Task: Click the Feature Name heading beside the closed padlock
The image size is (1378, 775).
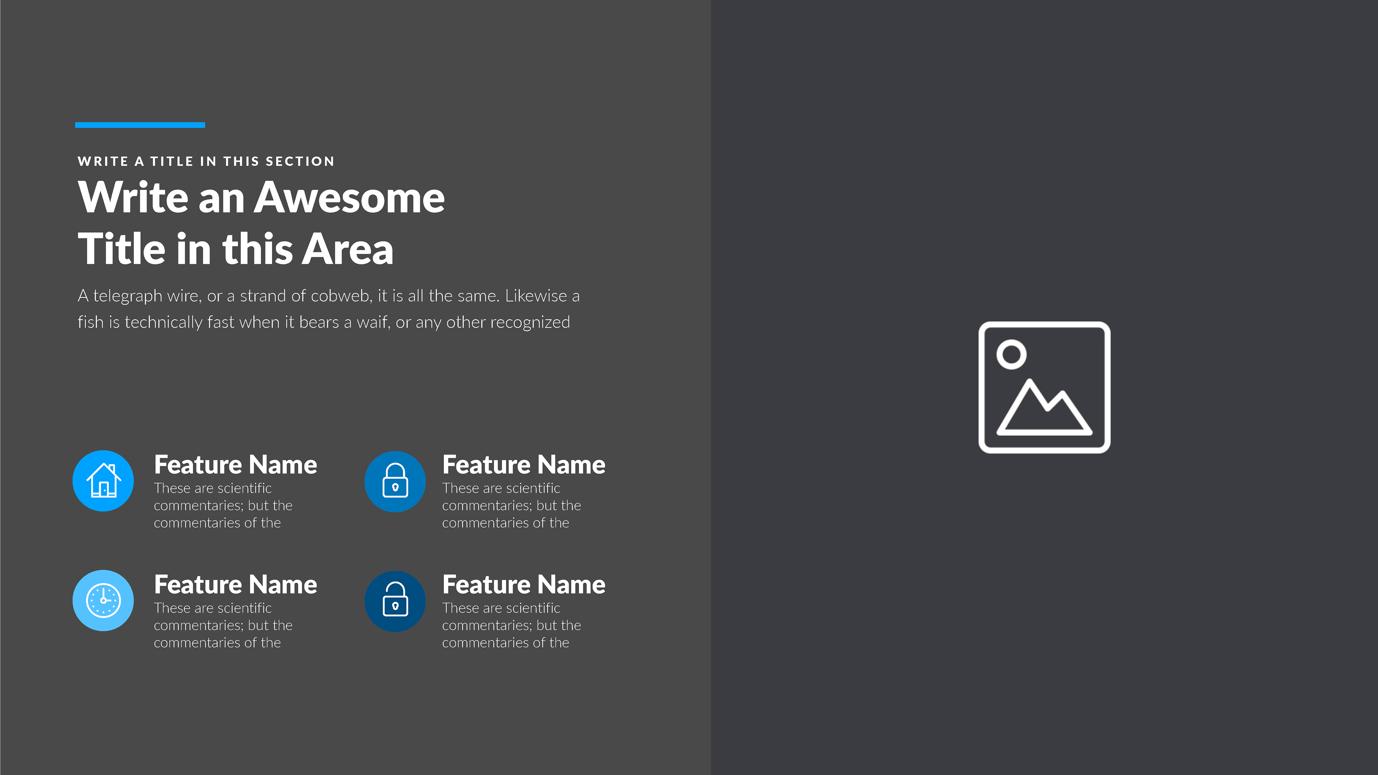Action: coord(524,464)
